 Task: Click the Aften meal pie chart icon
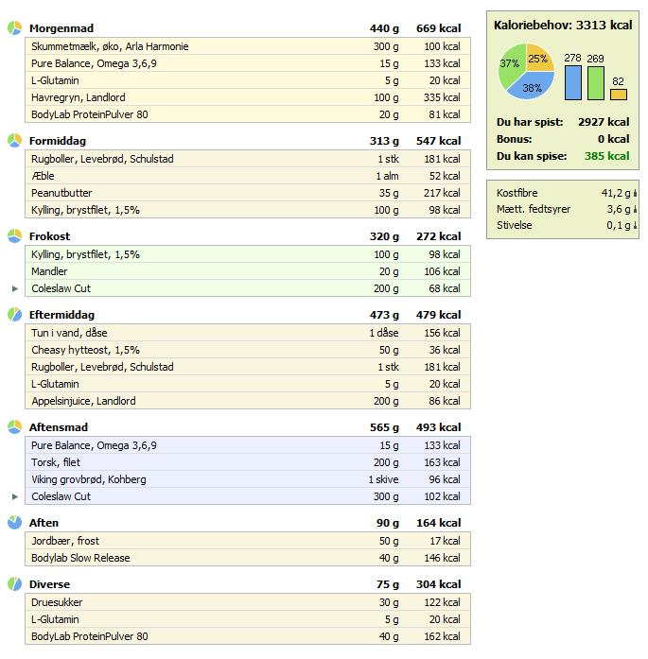pyautogui.click(x=15, y=523)
